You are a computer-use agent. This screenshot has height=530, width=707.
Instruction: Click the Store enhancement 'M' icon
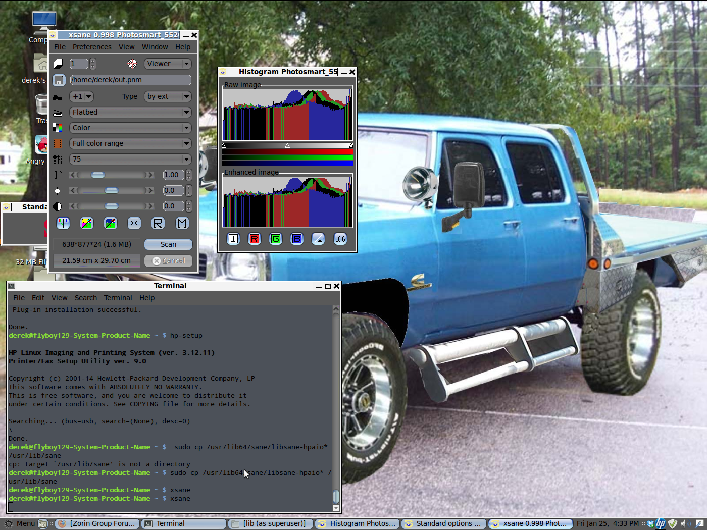(x=182, y=223)
